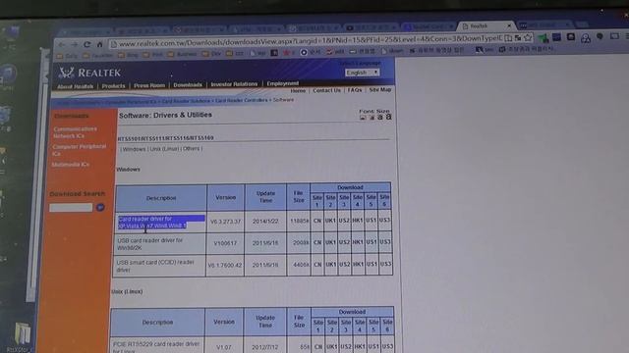Click version cell V6.3.273.37
The image size is (629, 353).
(x=225, y=222)
